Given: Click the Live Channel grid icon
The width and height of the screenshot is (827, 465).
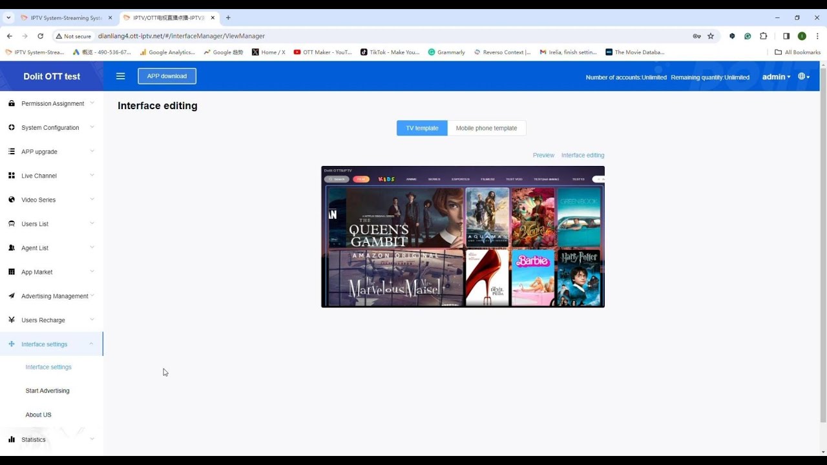Looking at the screenshot, I should point(12,176).
